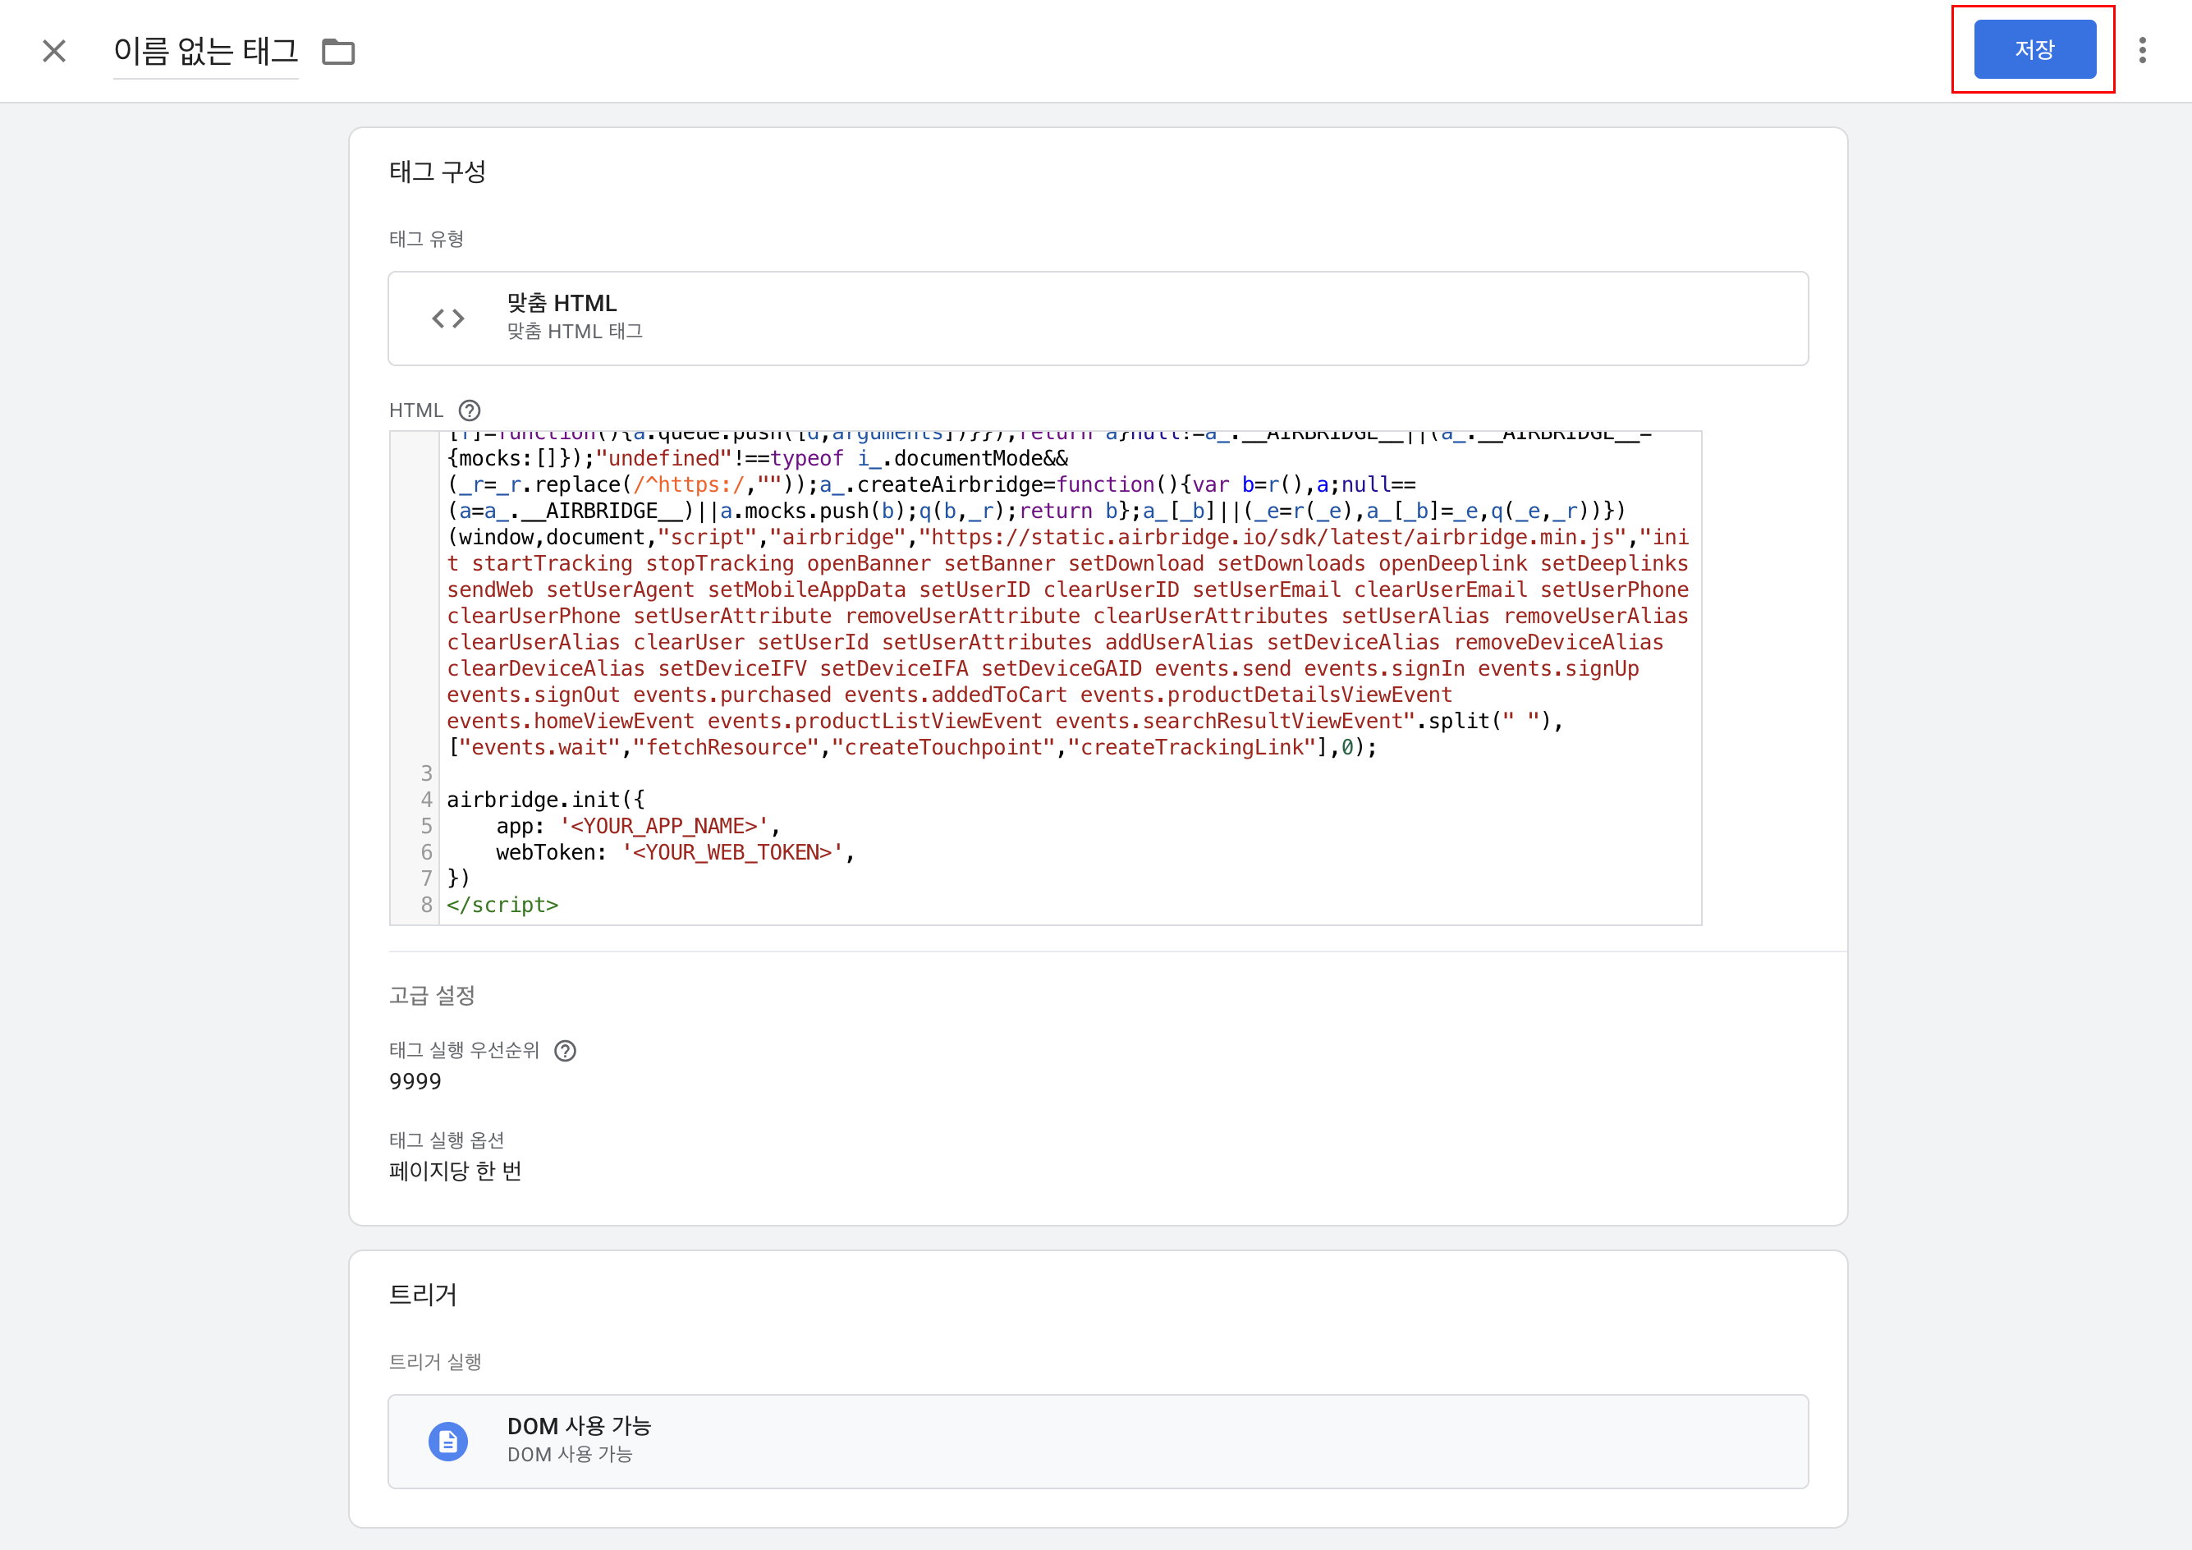Select the DOM 사용 가능 trigger row

coord(1098,1441)
